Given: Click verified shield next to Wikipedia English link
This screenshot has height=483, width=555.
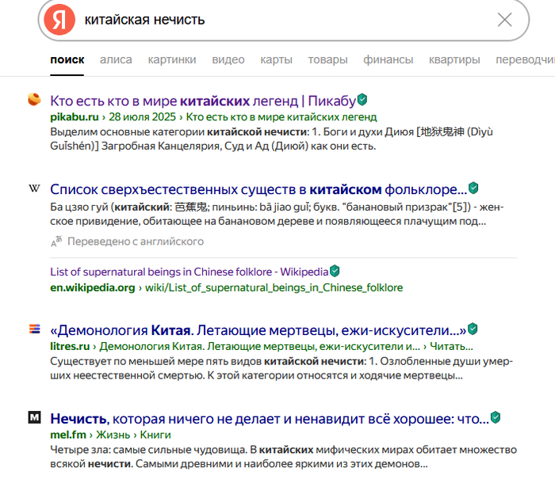Looking at the screenshot, I should 335,271.
